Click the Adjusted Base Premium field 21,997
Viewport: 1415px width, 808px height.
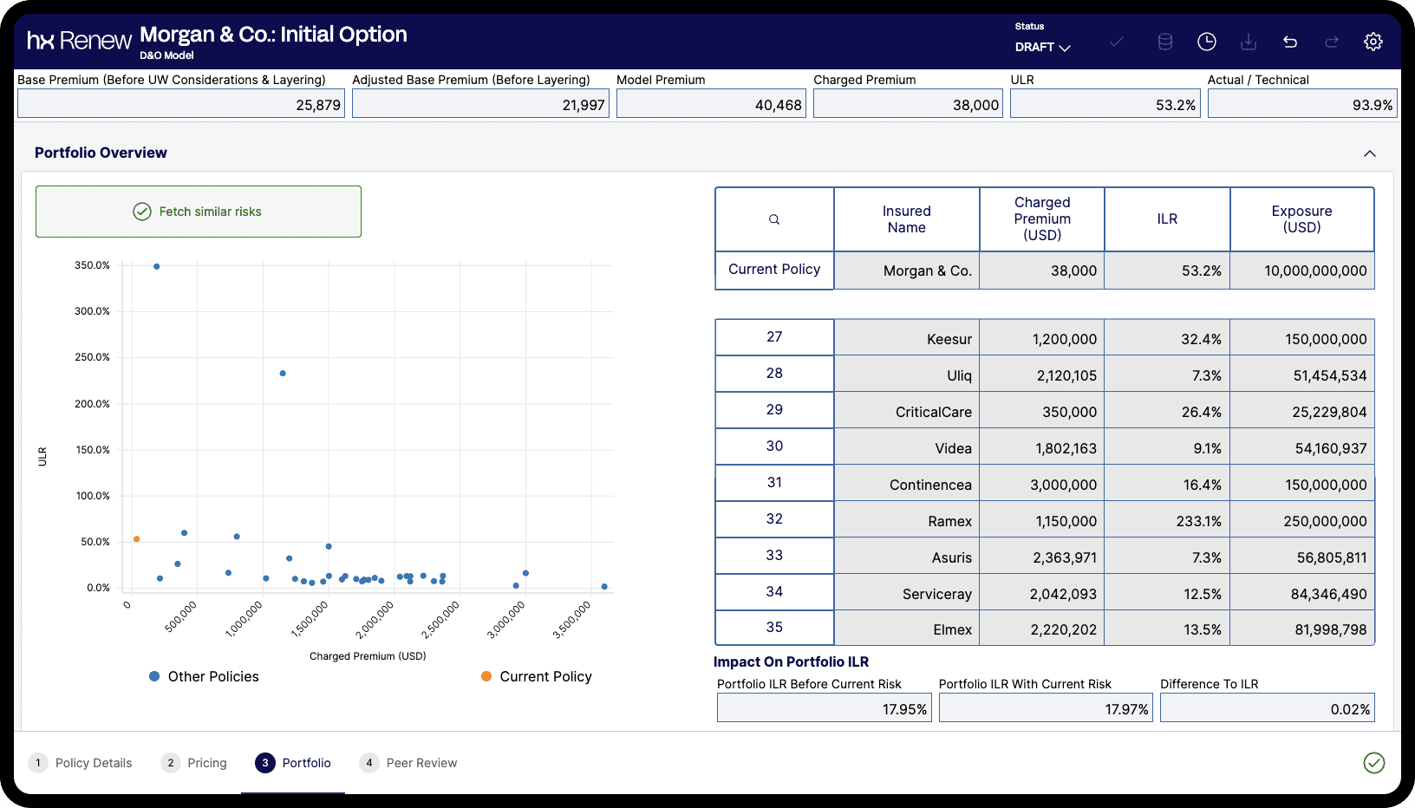(480, 104)
